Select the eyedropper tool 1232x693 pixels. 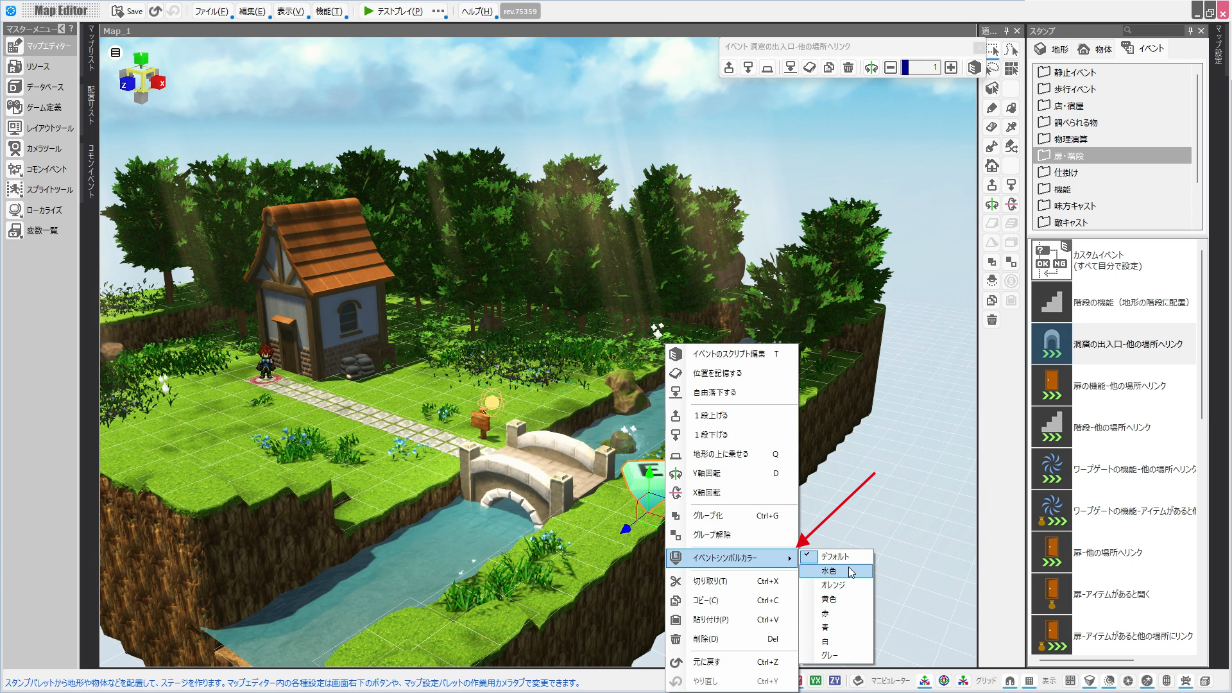pyautogui.click(x=1011, y=126)
